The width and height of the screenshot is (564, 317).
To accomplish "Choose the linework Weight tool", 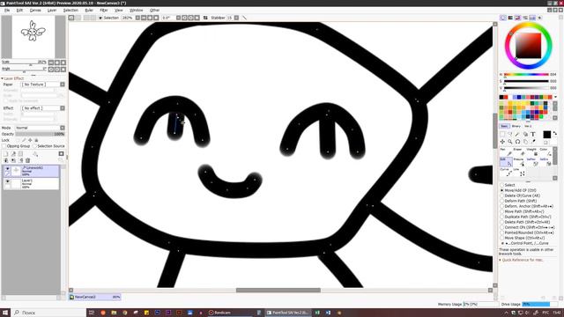I will (x=531, y=151).
